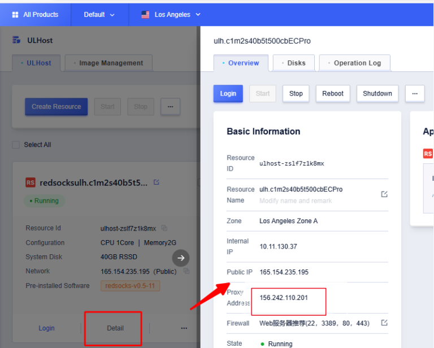Open edit icon next to redsocksulh name
Viewport: 434px width, 348px height.
tap(157, 182)
